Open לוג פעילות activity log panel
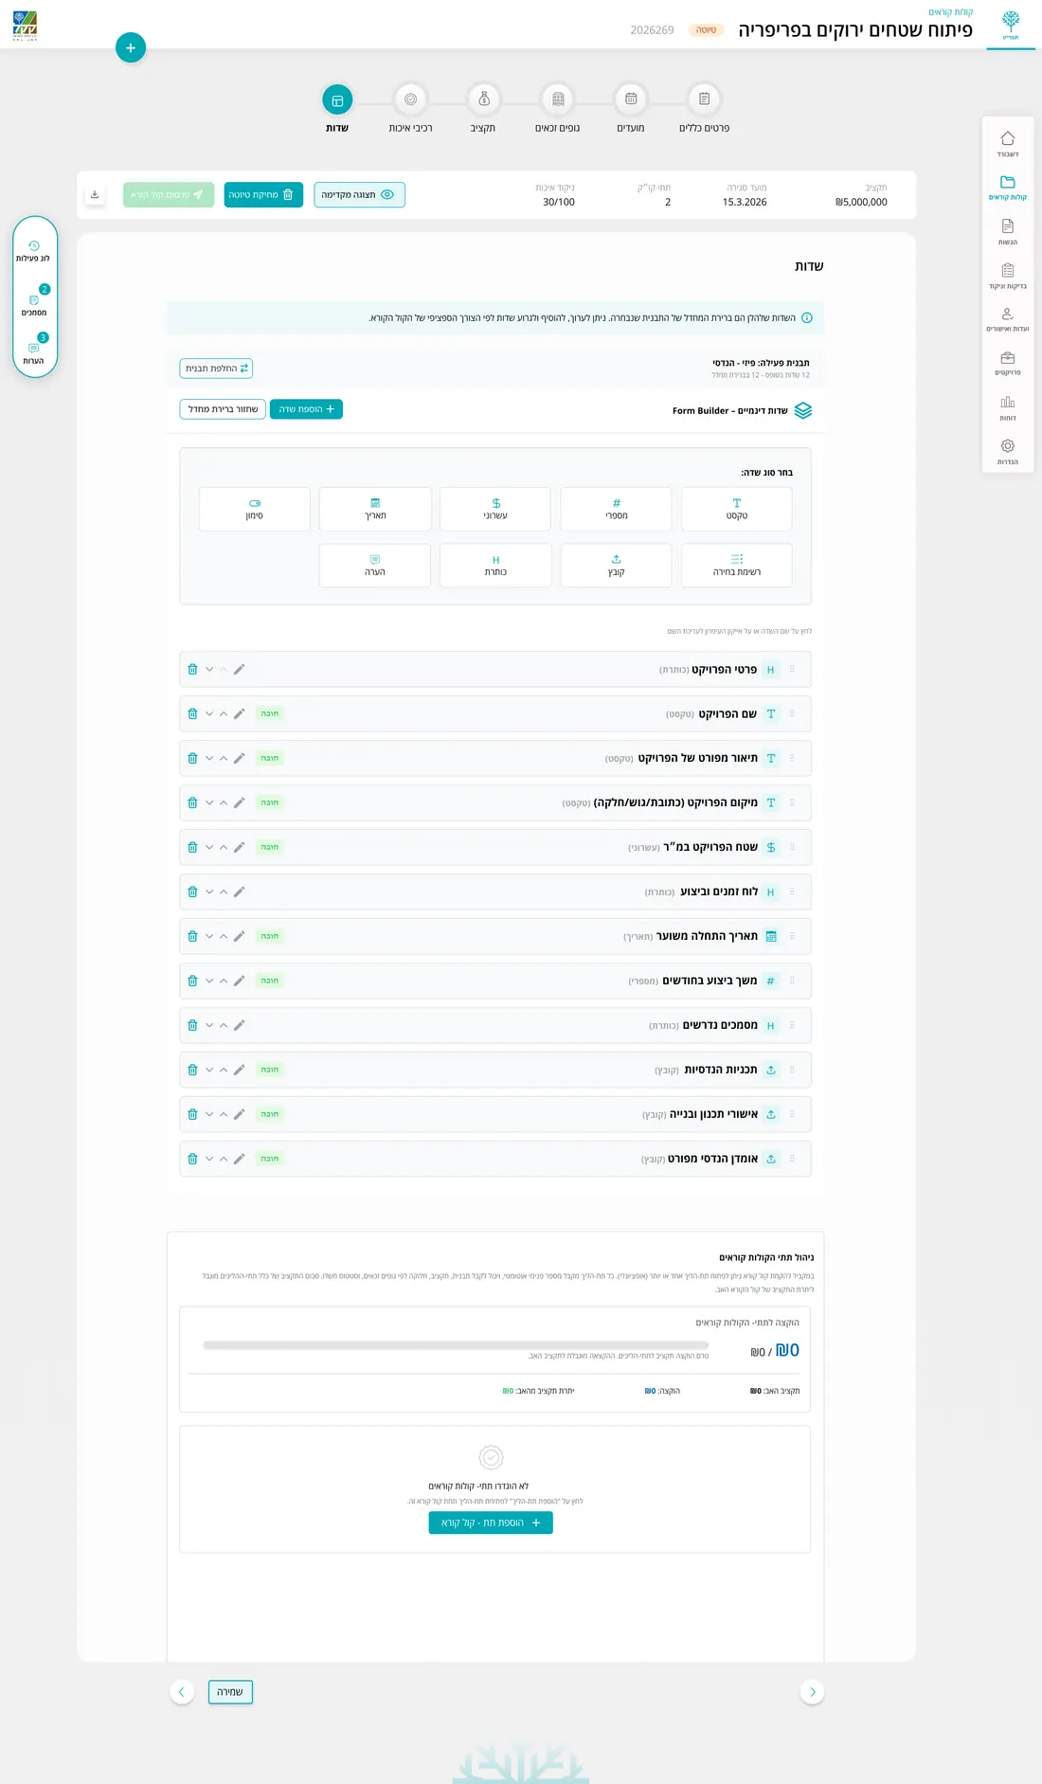This screenshot has height=1784, width=1042. pos(34,251)
